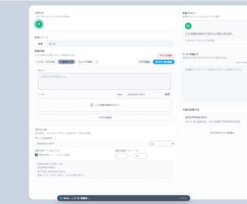Click the add post button
The image size is (247, 204).
point(104,118)
